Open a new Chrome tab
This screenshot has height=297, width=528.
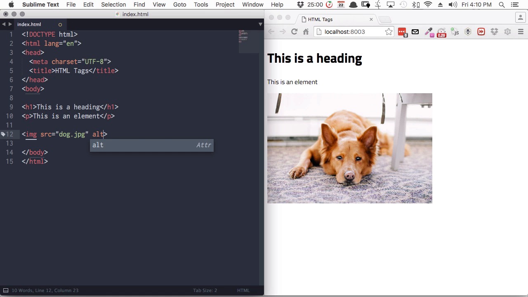tap(384, 19)
